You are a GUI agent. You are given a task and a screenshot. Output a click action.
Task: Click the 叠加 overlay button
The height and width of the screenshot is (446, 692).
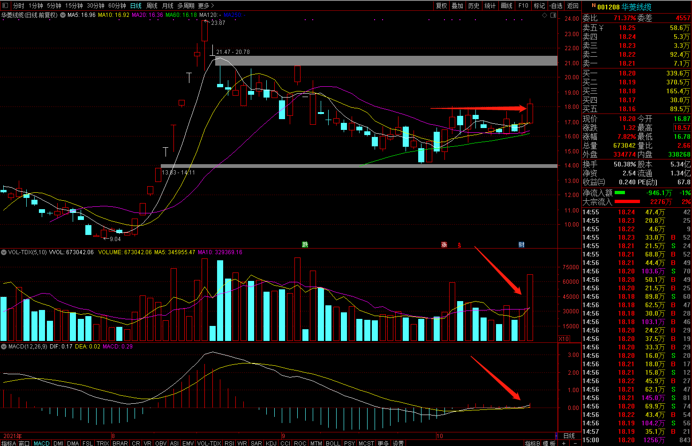coord(458,6)
